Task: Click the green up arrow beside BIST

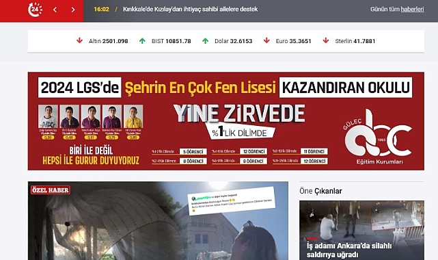Action: click(x=142, y=41)
